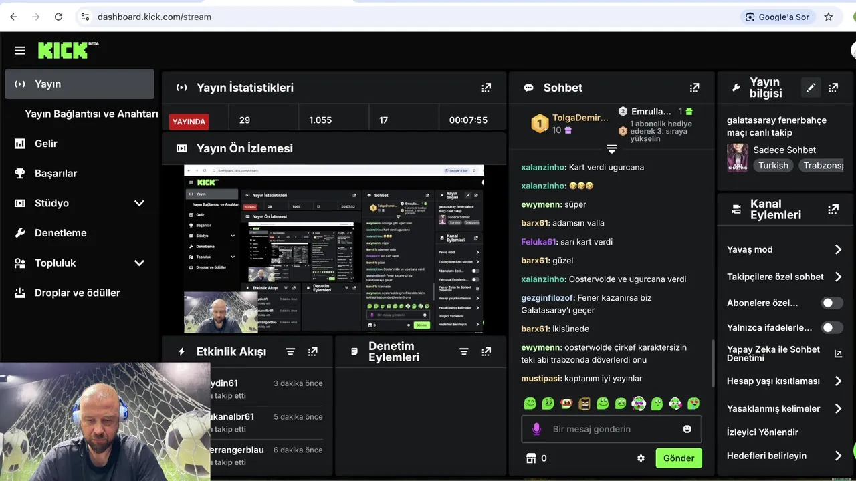Send message with Gönder button
Viewport: 856px width, 481px height.
(x=679, y=458)
